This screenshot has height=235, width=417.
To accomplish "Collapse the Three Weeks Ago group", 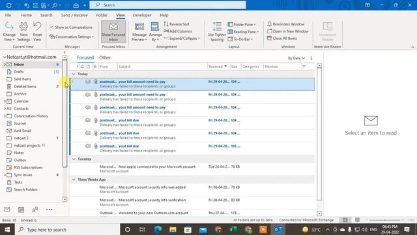I will click(74, 180).
